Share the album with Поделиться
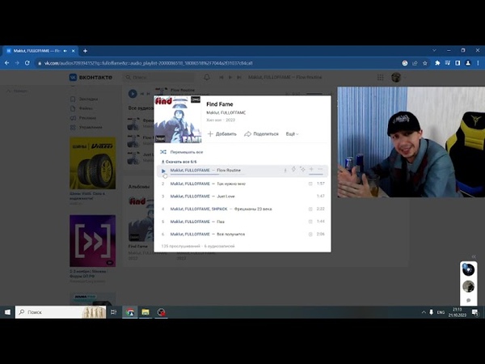 (x=261, y=133)
